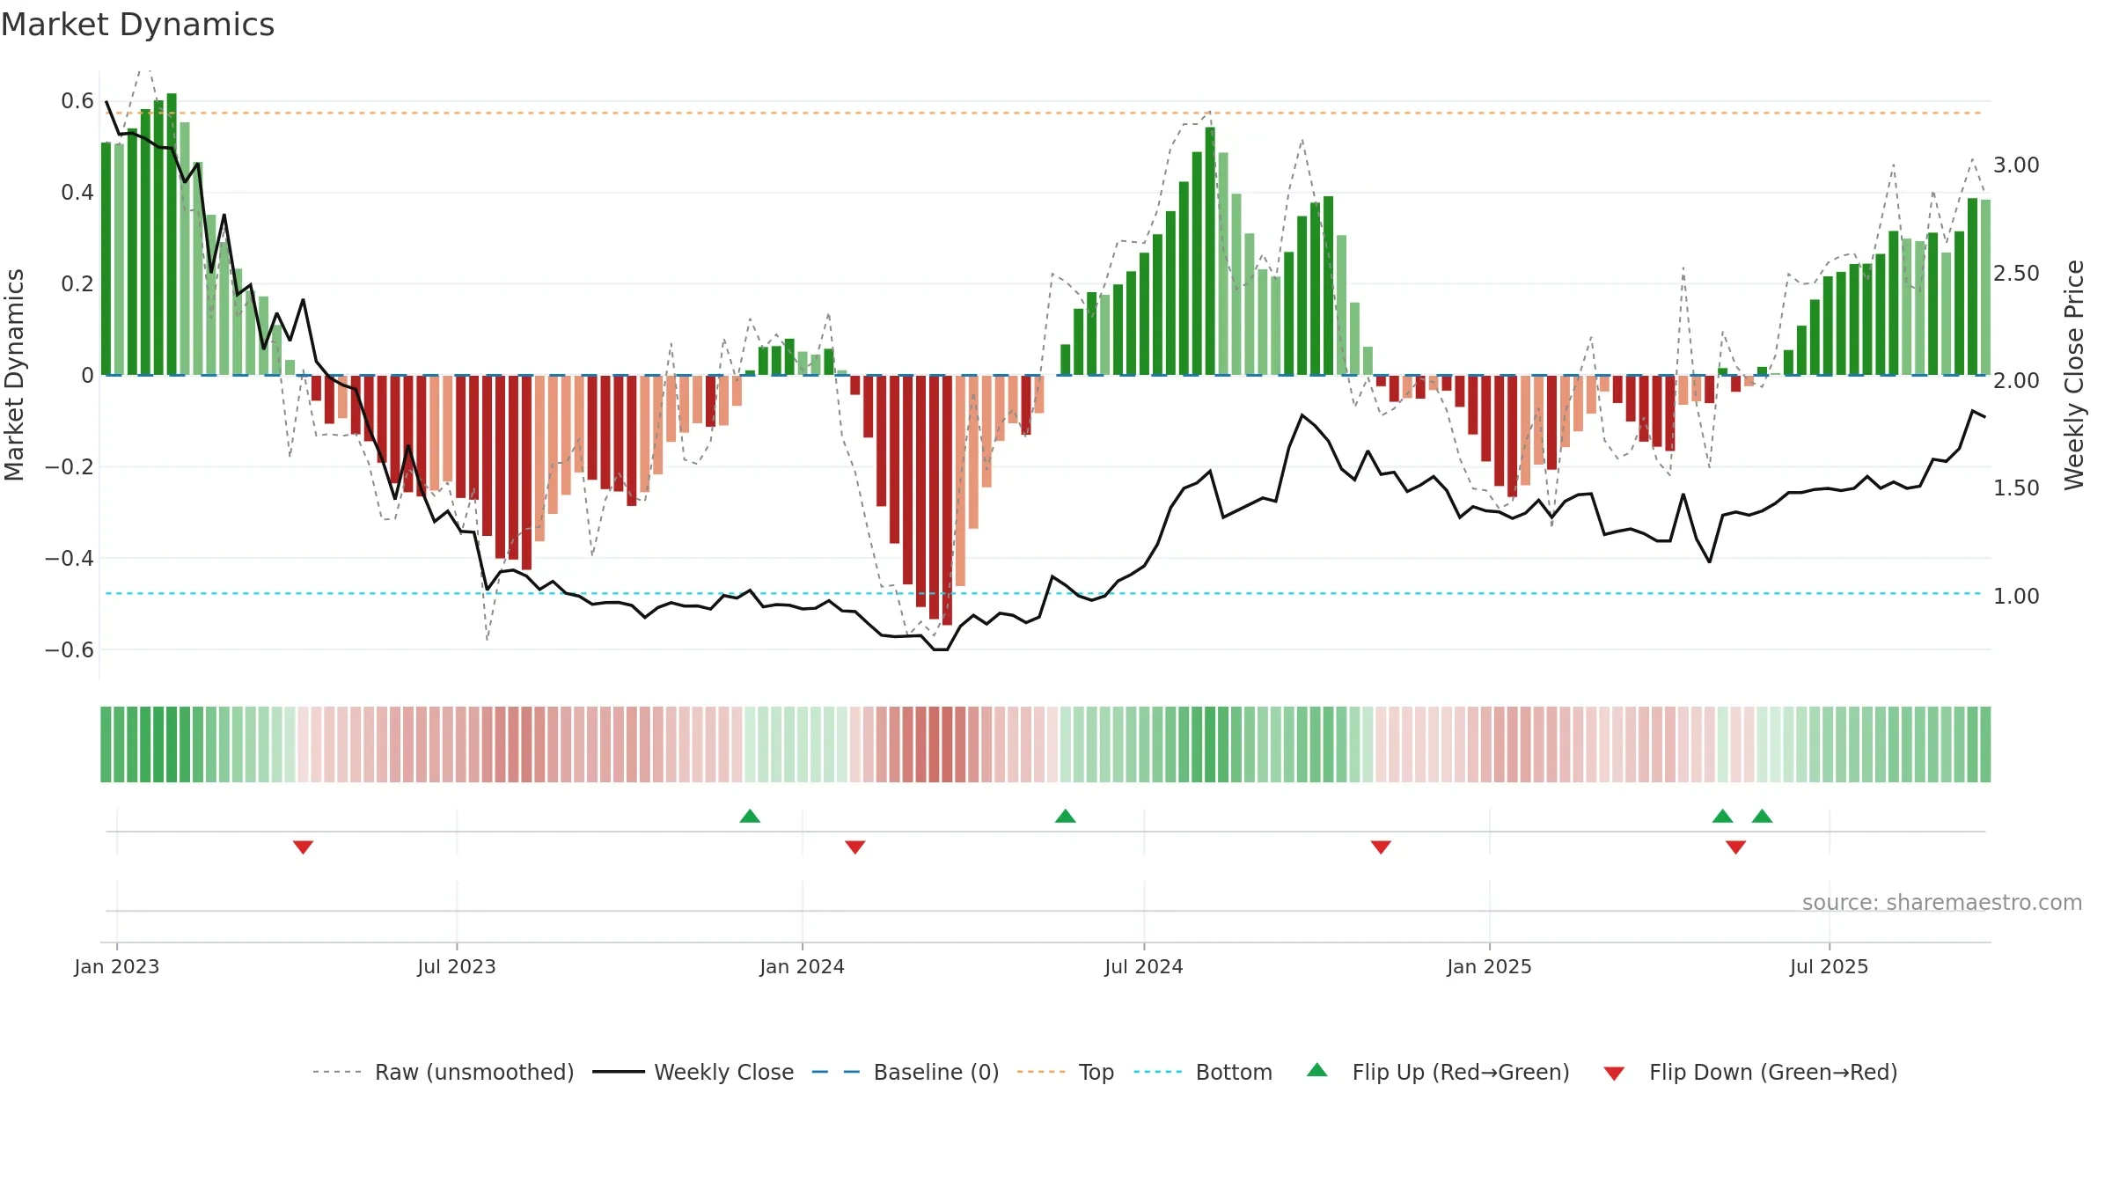Screen dimensions: 2112x1188
Task: Select the flip-down marker just after Jan 2024
Action: [x=855, y=847]
